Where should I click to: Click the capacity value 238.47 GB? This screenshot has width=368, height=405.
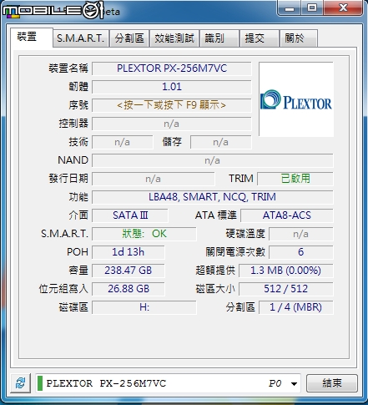[x=129, y=271]
